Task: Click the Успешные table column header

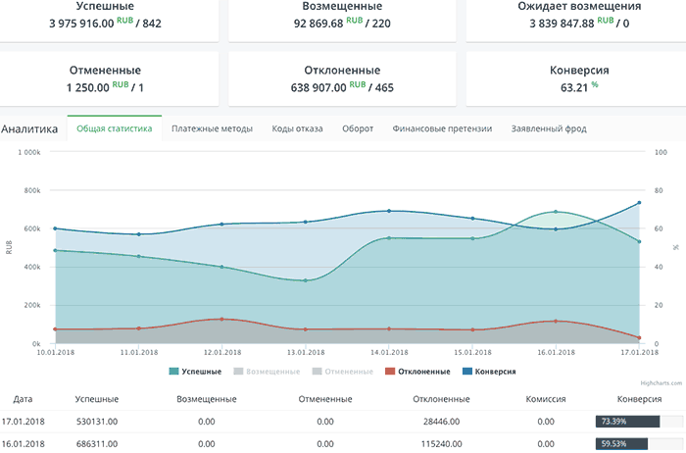Action: coord(97,399)
